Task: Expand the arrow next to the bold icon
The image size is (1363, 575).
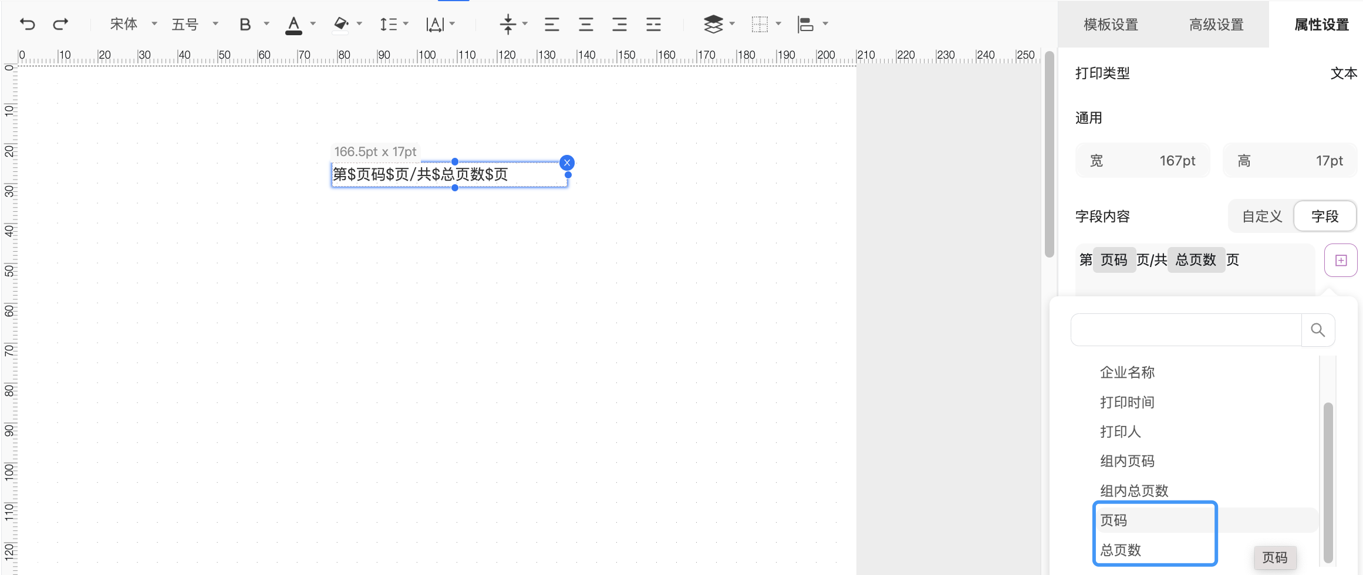Action: click(x=266, y=24)
